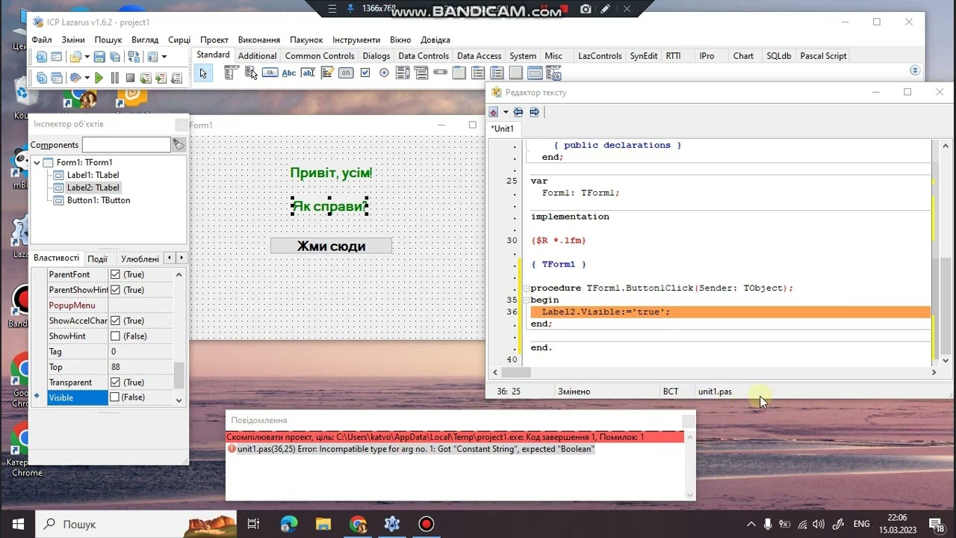This screenshot has width=956, height=538.
Task: Click the jump forward arrow in text editor
Action: coord(535,112)
